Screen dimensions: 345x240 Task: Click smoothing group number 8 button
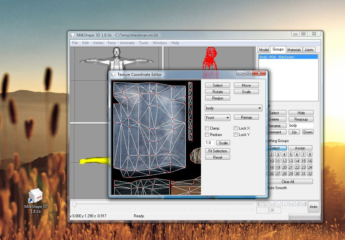309,155
